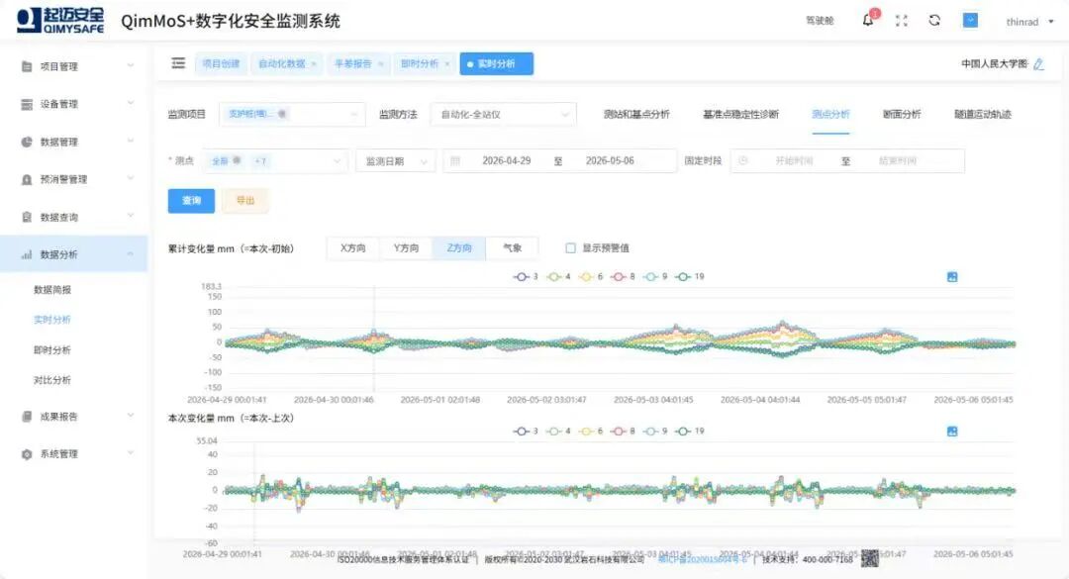Collapse 数据分析 in the sidebar
Image resolution: width=1069 pixels, height=579 pixels.
(x=73, y=254)
